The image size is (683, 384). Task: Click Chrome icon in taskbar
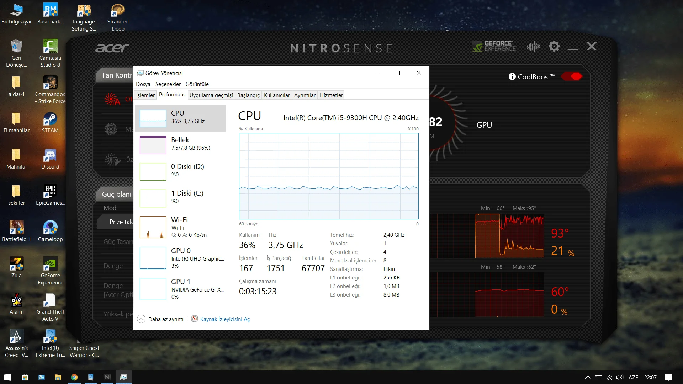(74, 377)
